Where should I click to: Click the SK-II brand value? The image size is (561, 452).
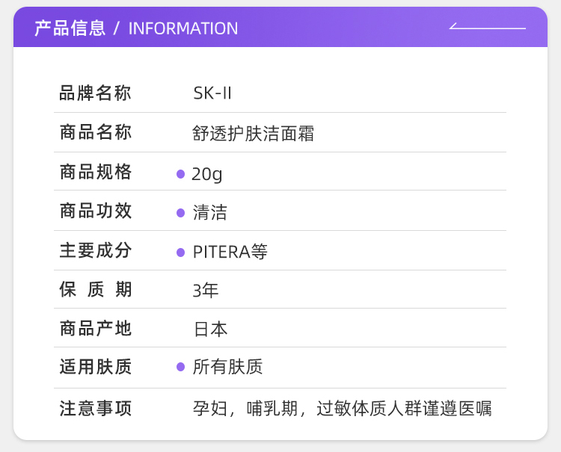pyautogui.click(x=212, y=93)
